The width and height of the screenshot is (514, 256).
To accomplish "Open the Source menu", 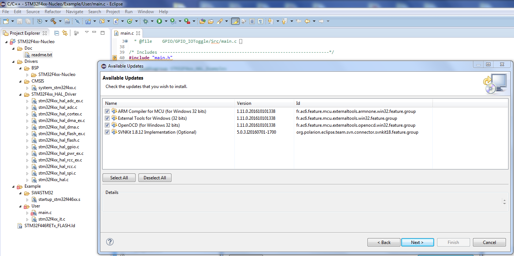I will click(x=33, y=12).
